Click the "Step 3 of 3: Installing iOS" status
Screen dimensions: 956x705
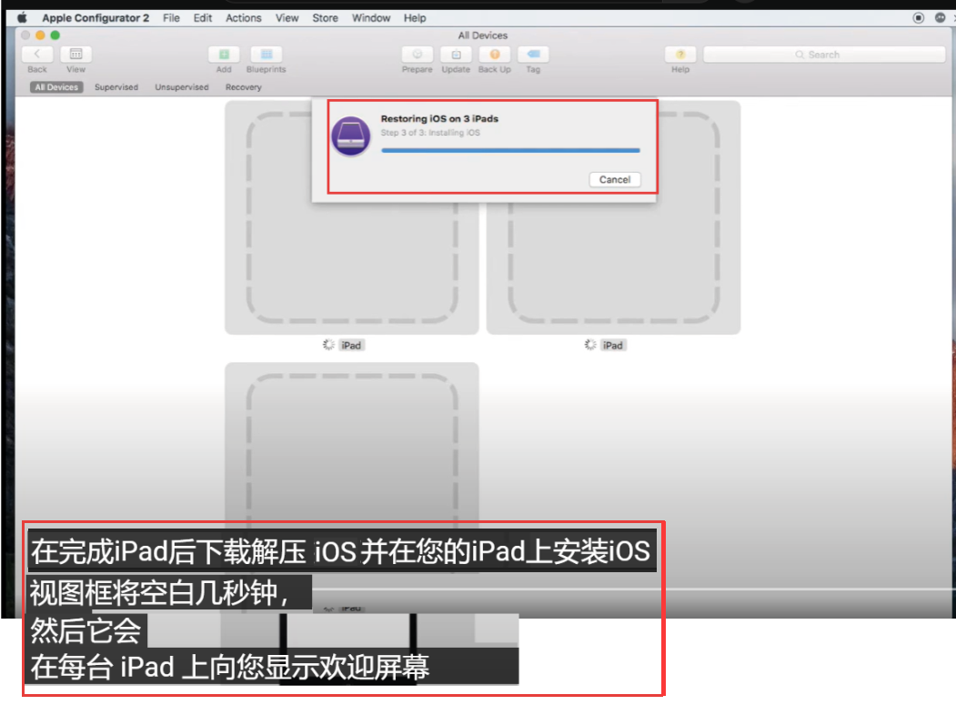(430, 132)
